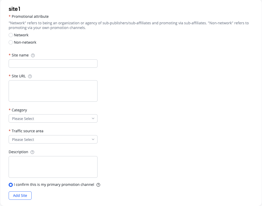Click the Site URL label text
Screen dimensions: 262x206
(x=19, y=76)
